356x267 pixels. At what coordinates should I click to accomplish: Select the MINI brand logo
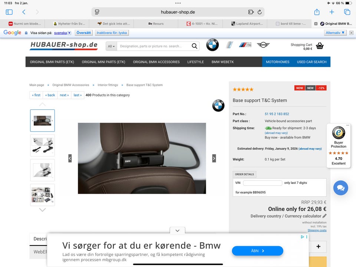(x=263, y=44)
